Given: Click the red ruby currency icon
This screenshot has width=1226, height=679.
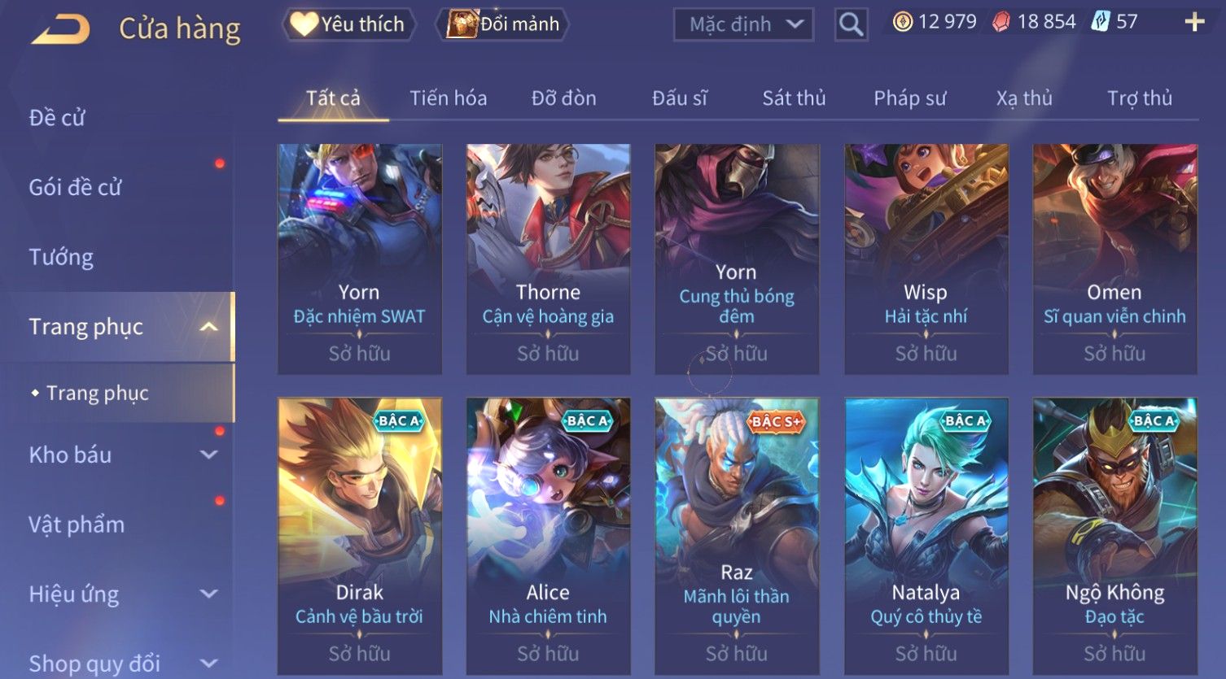Looking at the screenshot, I should pyautogui.click(x=1001, y=22).
